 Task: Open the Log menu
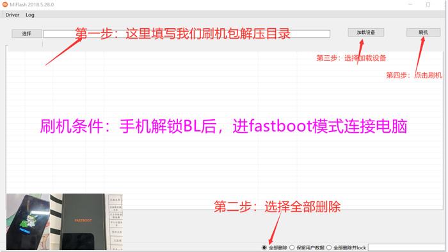pyautogui.click(x=30, y=15)
